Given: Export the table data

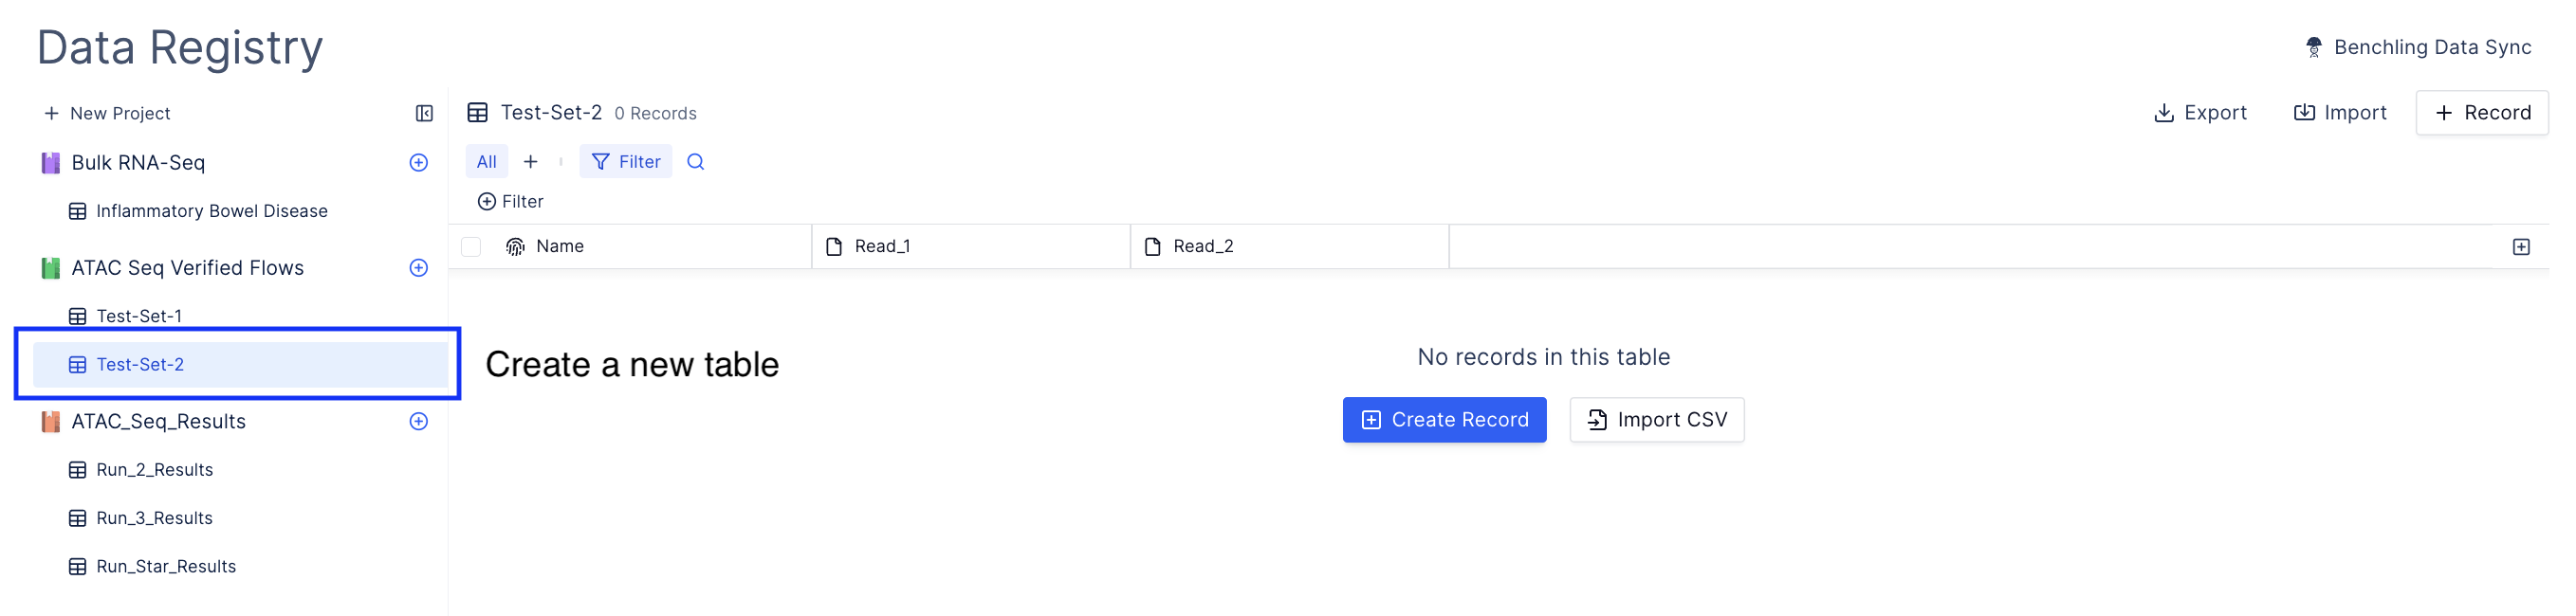Looking at the screenshot, I should [x=2200, y=112].
